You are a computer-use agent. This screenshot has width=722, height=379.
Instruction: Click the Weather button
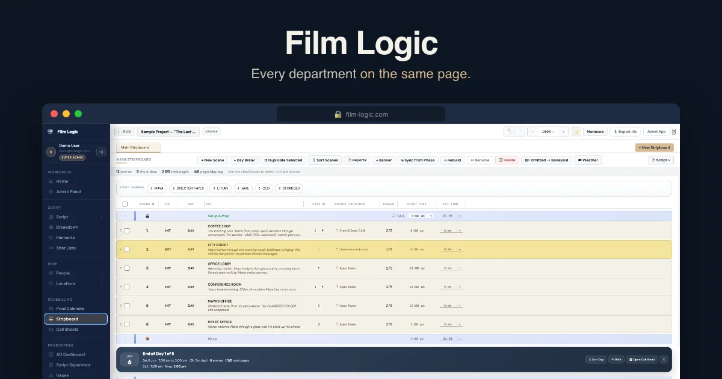coord(588,160)
